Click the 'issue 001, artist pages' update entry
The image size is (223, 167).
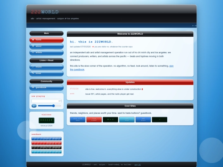click(x=110, y=94)
